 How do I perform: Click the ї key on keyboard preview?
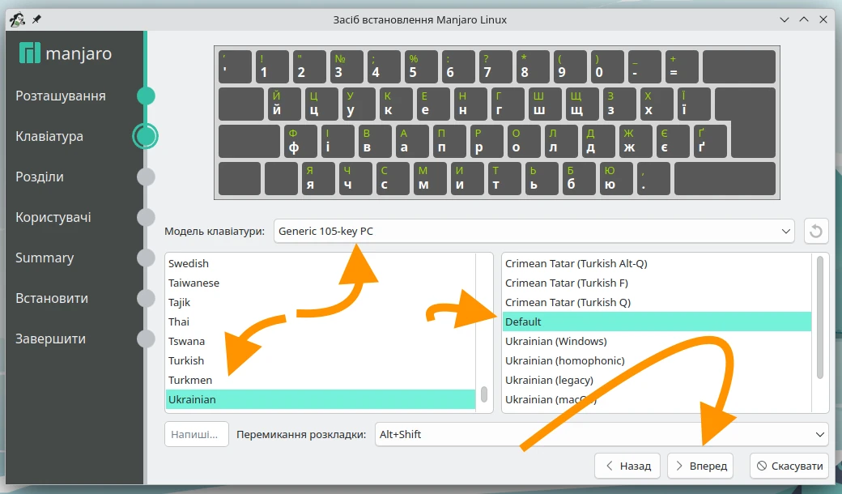tap(694, 104)
